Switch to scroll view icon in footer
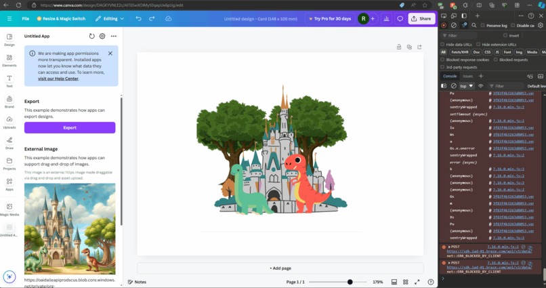546x288 pixels. click(x=394, y=282)
